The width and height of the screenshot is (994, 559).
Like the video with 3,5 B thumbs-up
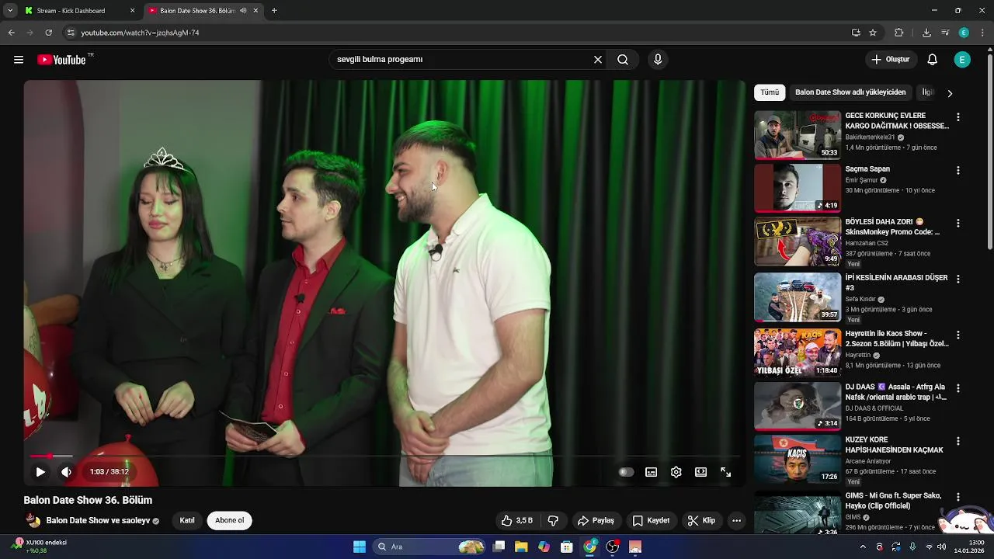[516, 521]
